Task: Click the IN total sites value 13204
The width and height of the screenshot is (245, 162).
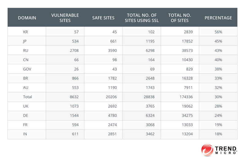Action: [x=187, y=134]
